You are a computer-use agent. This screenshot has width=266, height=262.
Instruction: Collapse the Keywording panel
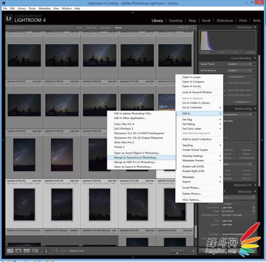[255, 108]
